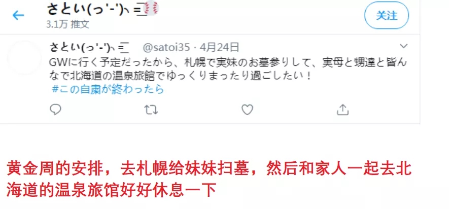Go back using the blue arrow
Viewport: 453px width, 209px height.
click(x=18, y=15)
